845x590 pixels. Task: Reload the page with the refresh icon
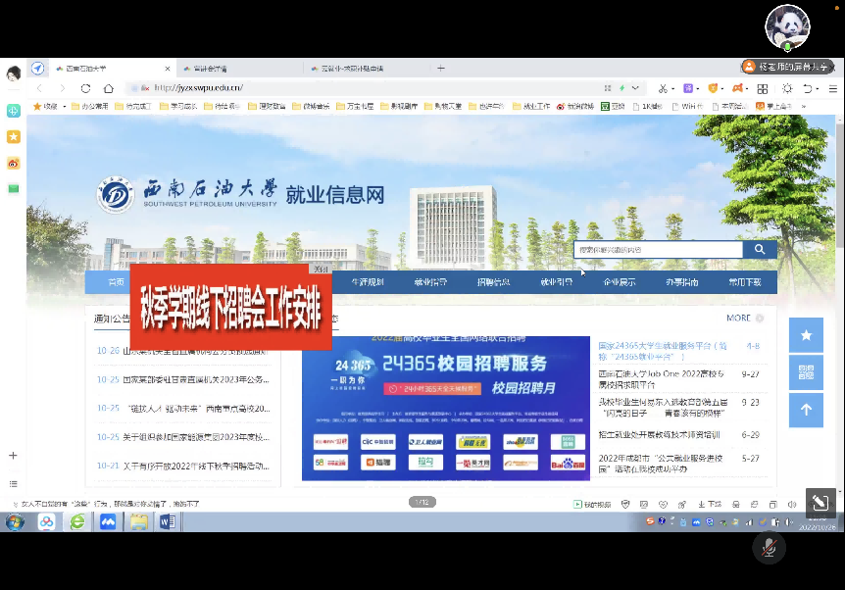click(x=85, y=88)
